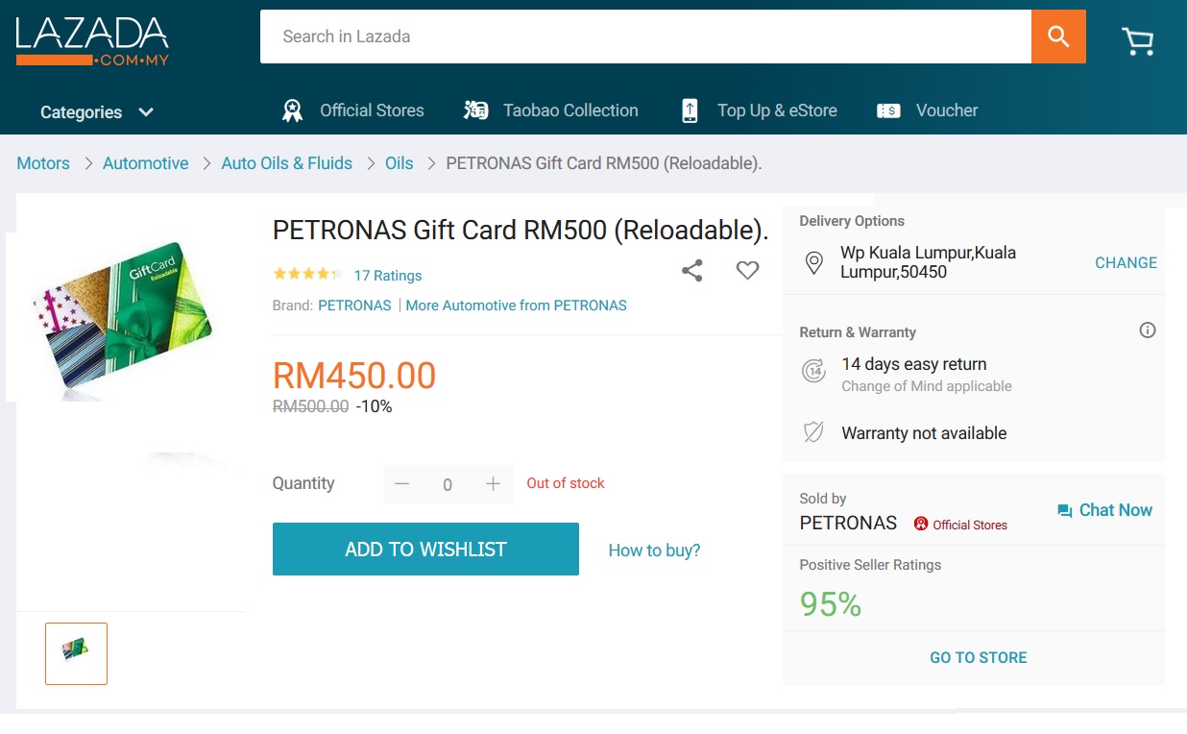
Task: Open Taobao Collection menu item
Action: click(570, 110)
